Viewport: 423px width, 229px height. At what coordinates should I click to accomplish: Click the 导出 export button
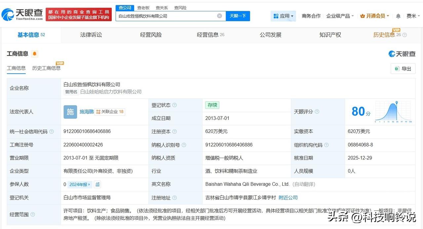point(403,69)
